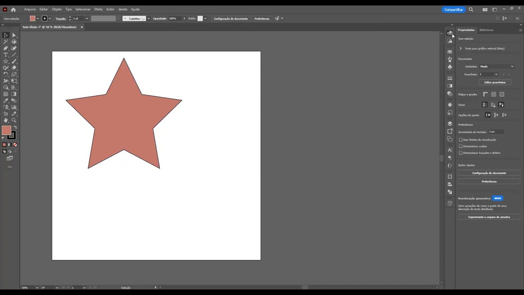The width and height of the screenshot is (524, 295).
Task: Select the Selection tool arrow
Action: 6,35
